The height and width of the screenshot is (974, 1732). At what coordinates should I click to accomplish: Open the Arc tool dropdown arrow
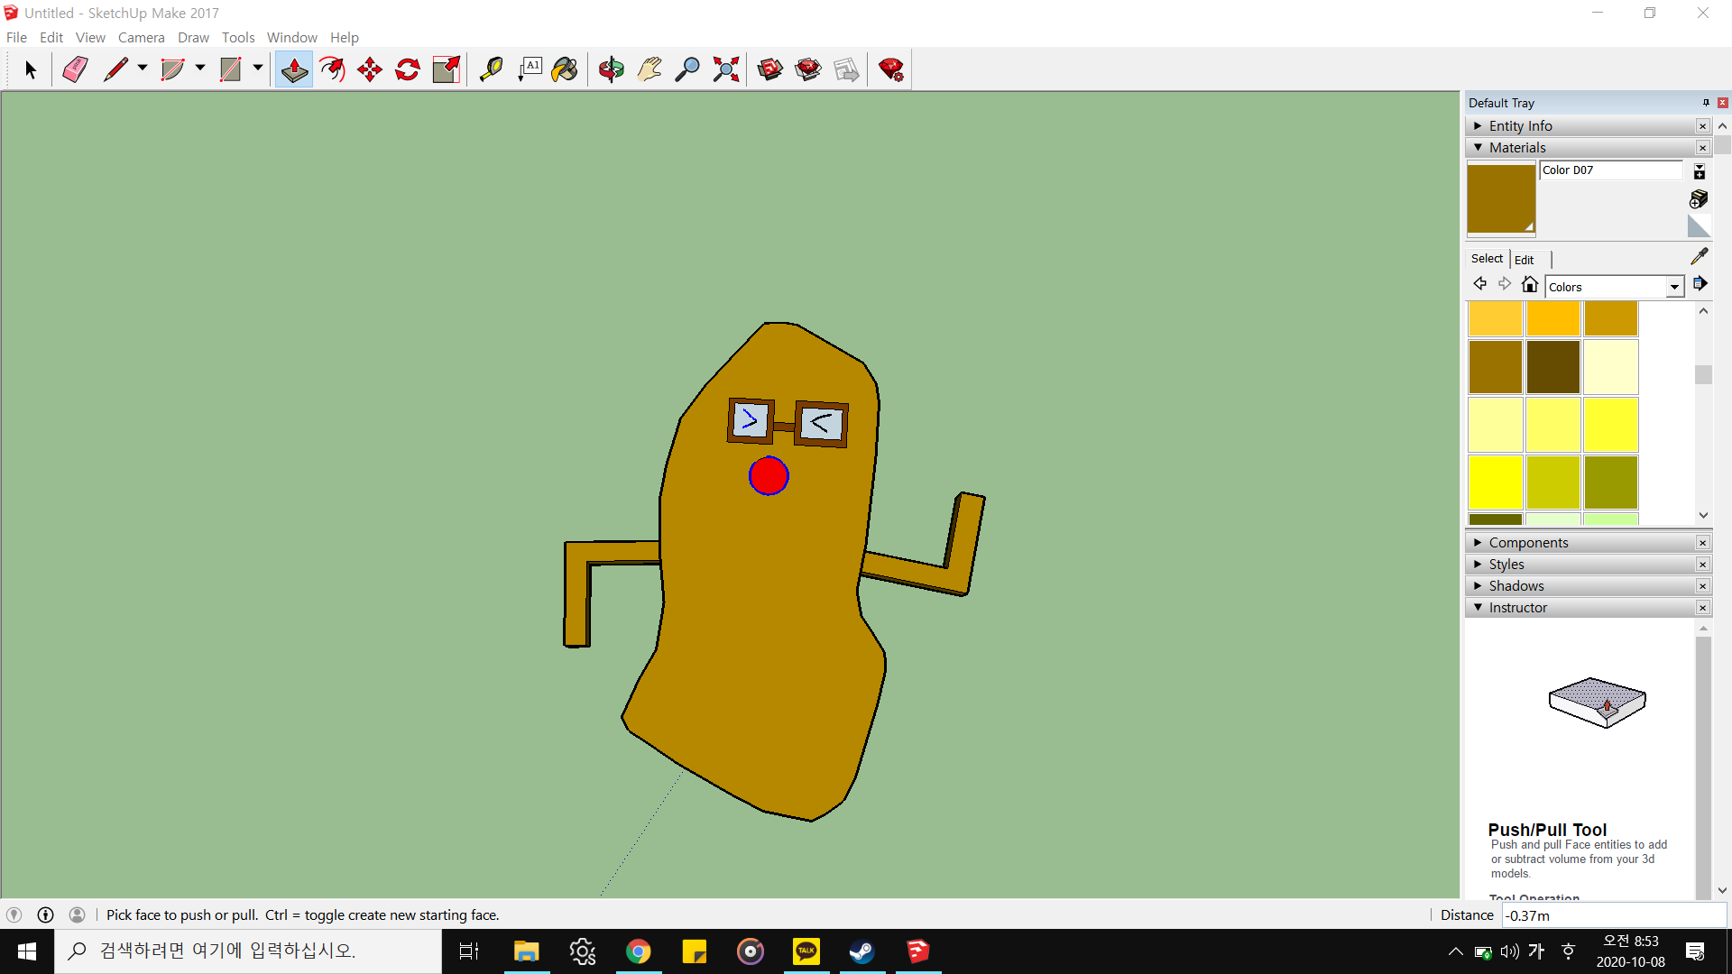pos(200,68)
